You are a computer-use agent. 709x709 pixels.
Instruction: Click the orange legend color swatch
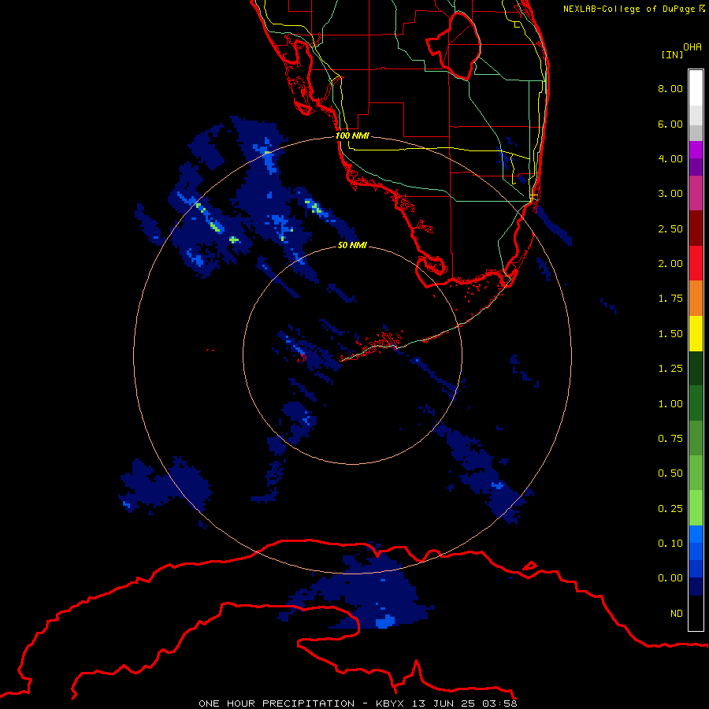pos(696,298)
